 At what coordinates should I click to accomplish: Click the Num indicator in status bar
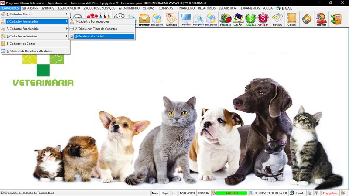pyautogui.click(x=155, y=193)
